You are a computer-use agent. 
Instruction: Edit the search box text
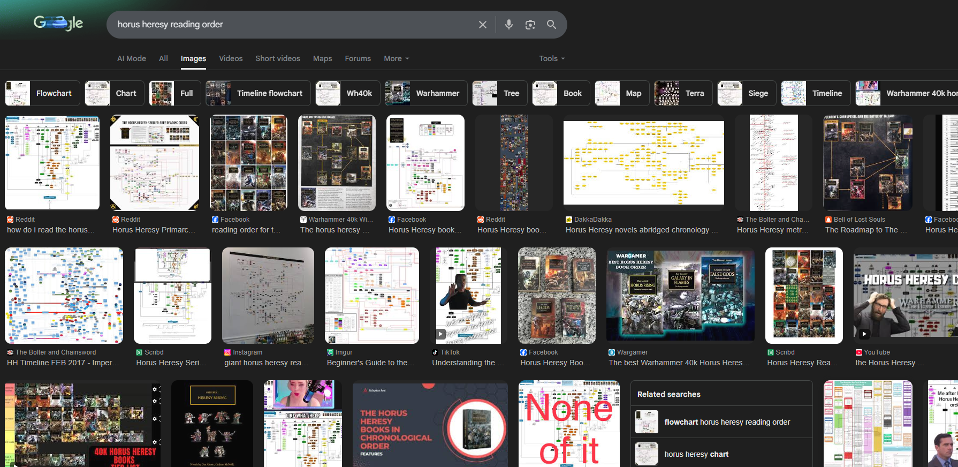294,25
